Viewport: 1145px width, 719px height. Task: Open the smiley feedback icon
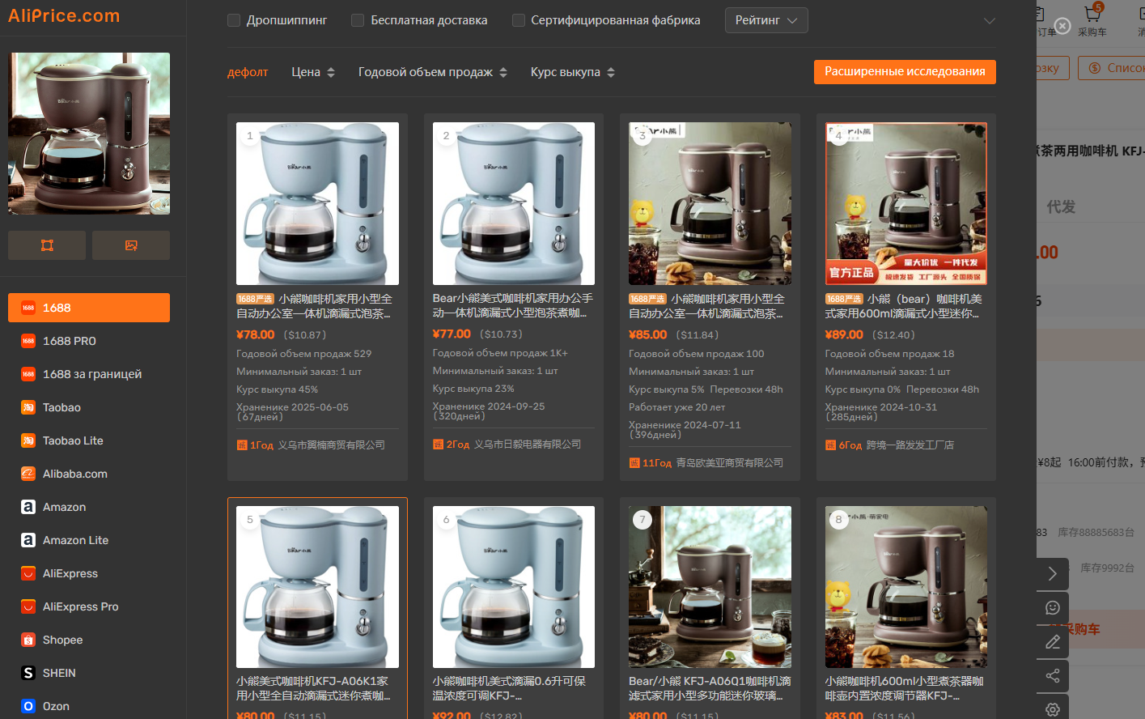1052,607
